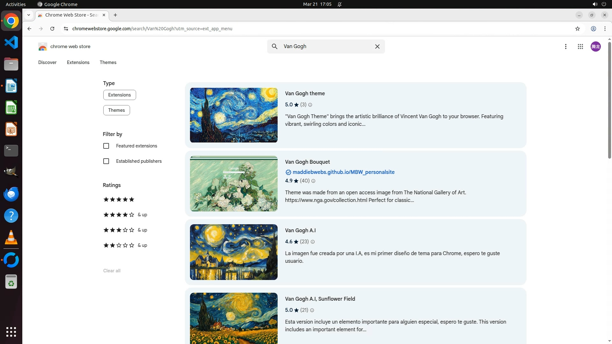This screenshot has width=612, height=344.
Task: Filter by 4 stars & up
Action: [x=125, y=215]
